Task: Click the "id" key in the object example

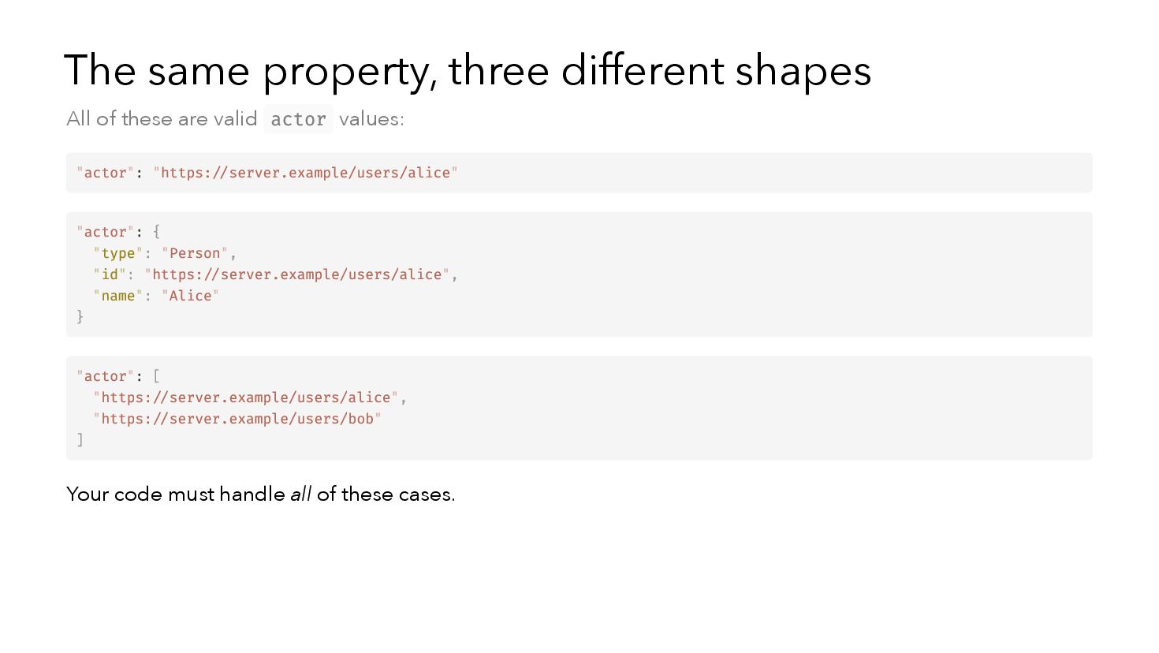Action: click(110, 274)
